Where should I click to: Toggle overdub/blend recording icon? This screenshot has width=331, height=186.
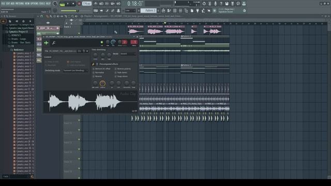tap(113, 4)
